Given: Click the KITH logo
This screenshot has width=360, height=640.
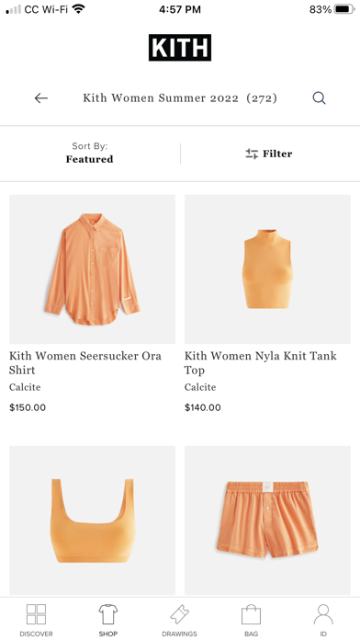Looking at the screenshot, I should pos(180,48).
